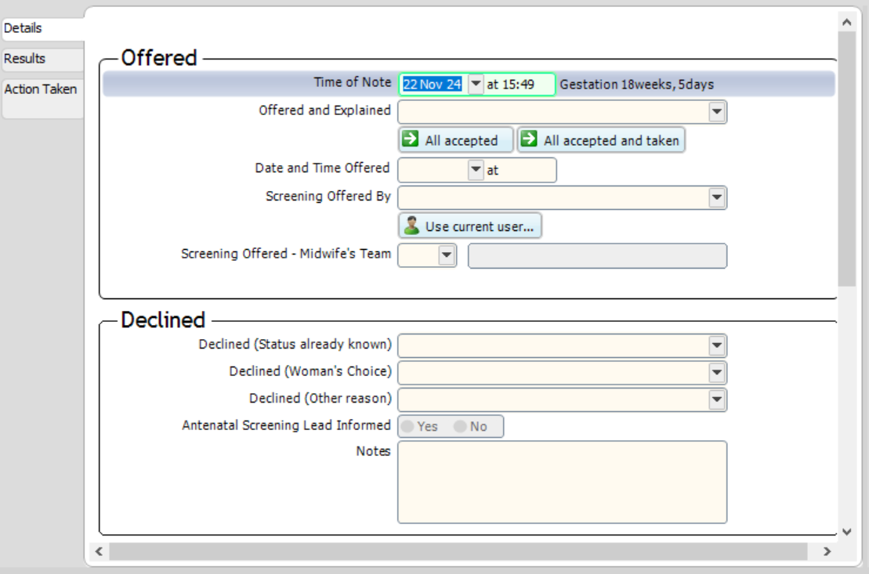The height and width of the screenshot is (574, 869).
Task: Open the Action Taken tab
Action: tap(41, 89)
